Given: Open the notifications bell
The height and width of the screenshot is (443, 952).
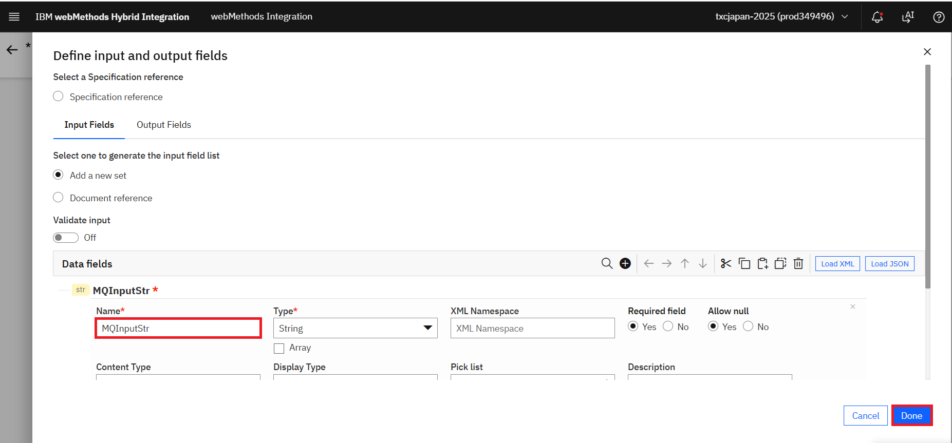Looking at the screenshot, I should click(x=878, y=17).
